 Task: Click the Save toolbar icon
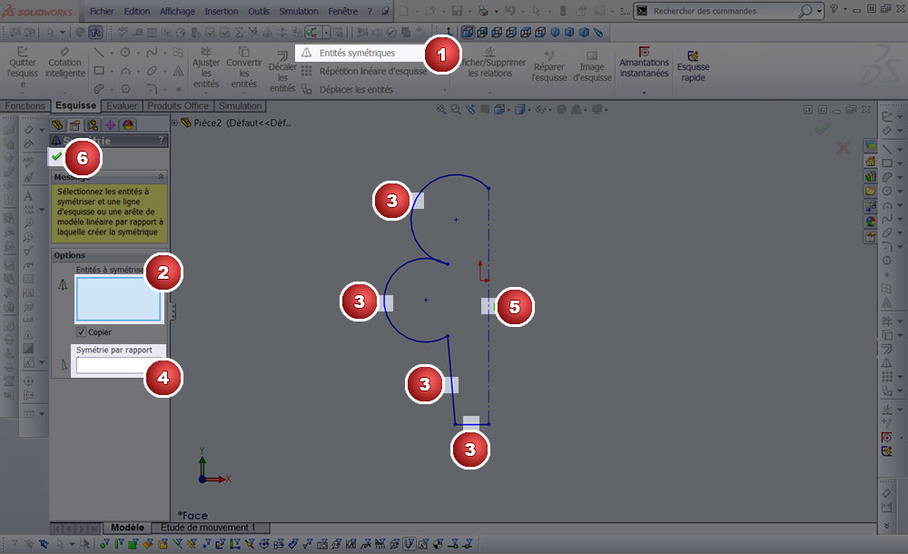pyautogui.click(x=457, y=11)
